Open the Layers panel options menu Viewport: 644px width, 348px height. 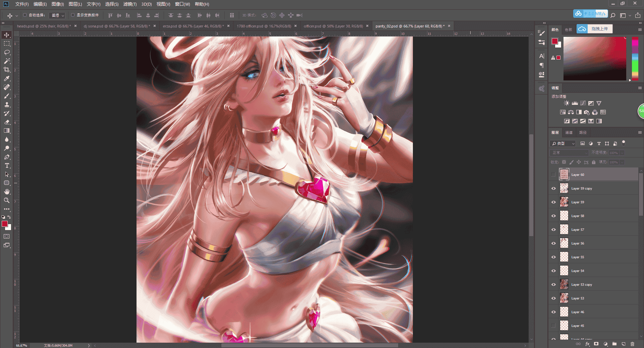[x=640, y=132]
